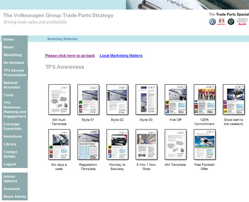Open the Monday to Saturday thumbnail
The image size is (249, 202).
click(x=117, y=144)
